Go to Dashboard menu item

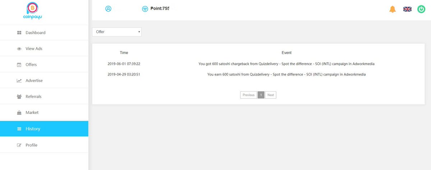44,33
